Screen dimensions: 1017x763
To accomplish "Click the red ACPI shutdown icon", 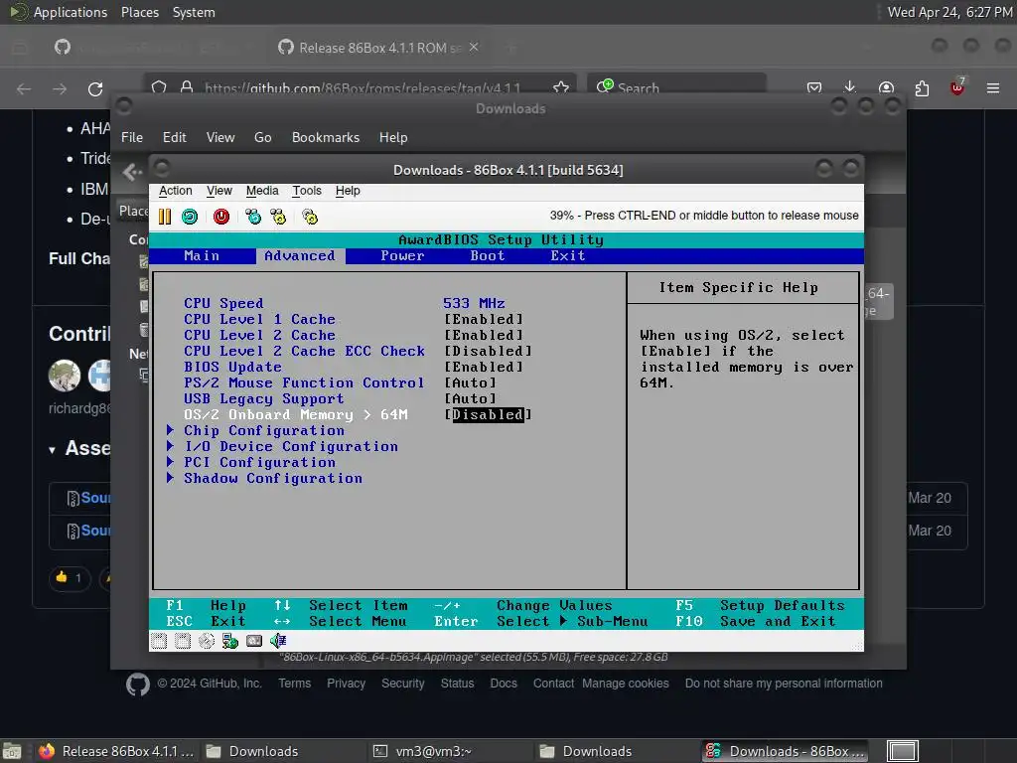I will click(221, 217).
